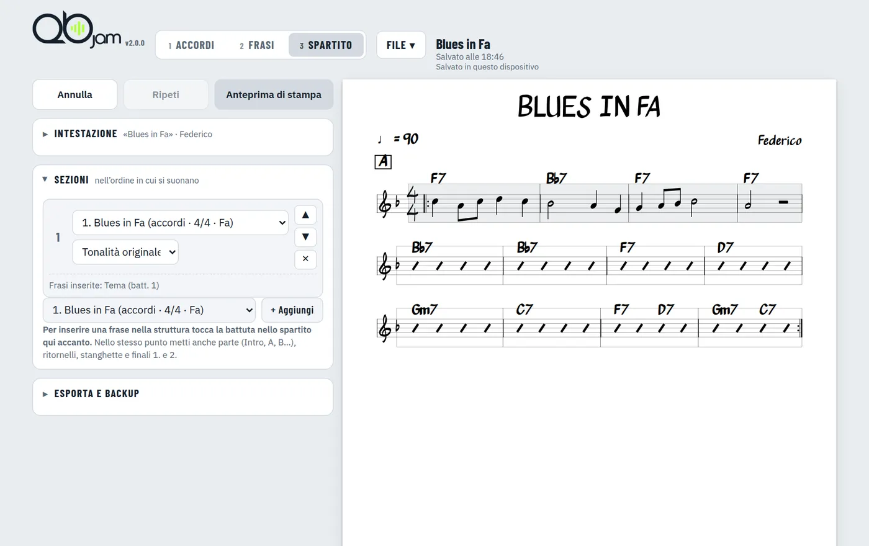Expand the Intestazione section
The width and height of the screenshot is (869, 546).
(x=182, y=134)
